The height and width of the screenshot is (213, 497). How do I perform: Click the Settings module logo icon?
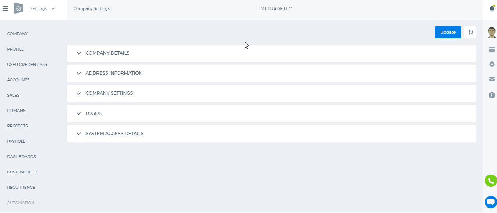(x=18, y=8)
